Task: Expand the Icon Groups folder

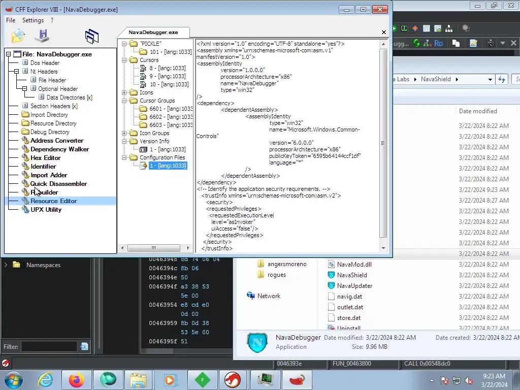Action: [124, 133]
